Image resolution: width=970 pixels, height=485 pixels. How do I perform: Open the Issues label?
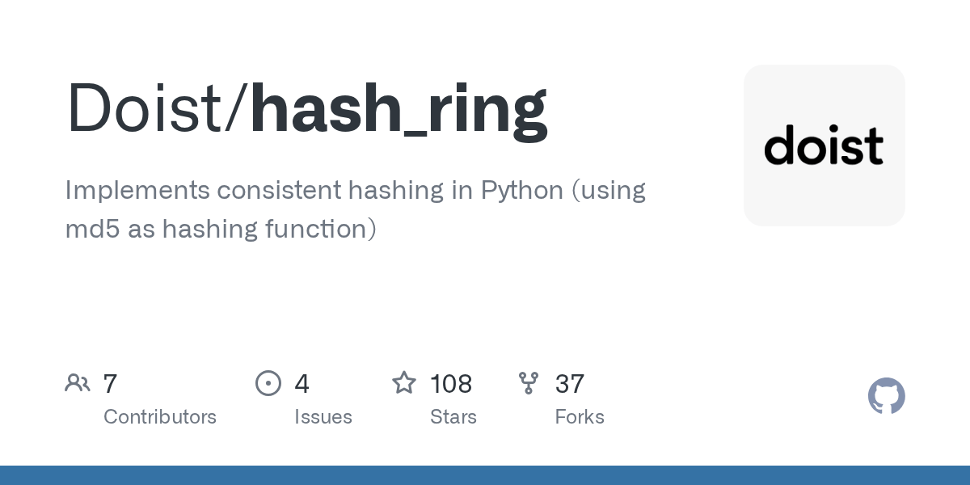point(323,417)
